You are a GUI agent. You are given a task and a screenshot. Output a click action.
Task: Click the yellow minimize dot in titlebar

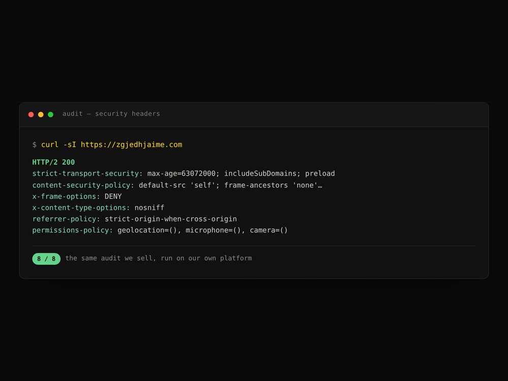click(41, 114)
